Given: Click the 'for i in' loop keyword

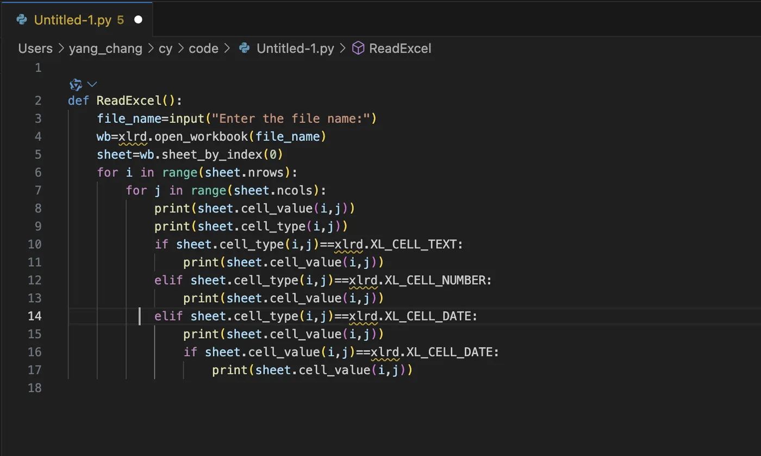Looking at the screenshot, I should (126, 172).
